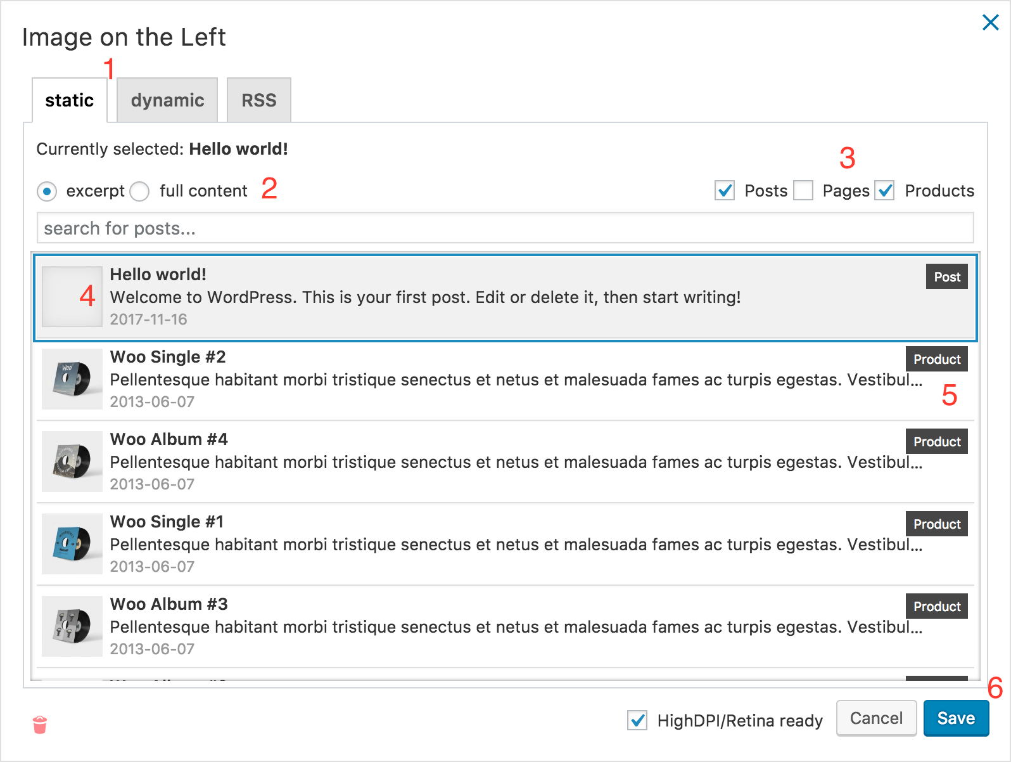The width and height of the screenshot is (1011, 762).
Task: Toggle the HighDPI/Retina ready checkbox
Action: pyautogui.click(x=637, y=720)
